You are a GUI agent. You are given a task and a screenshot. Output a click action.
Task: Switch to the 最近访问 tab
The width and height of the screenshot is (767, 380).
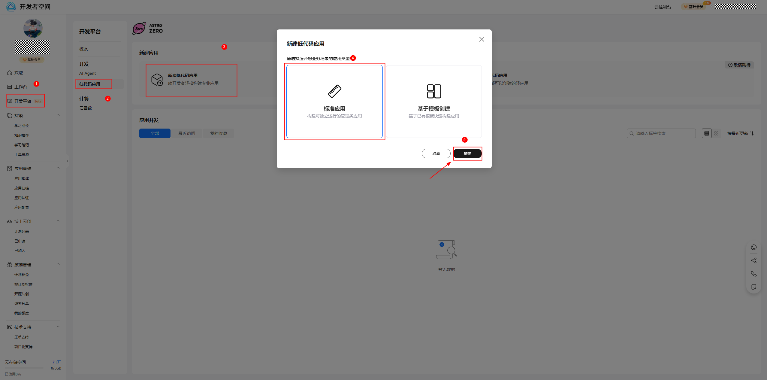(186, 133)
